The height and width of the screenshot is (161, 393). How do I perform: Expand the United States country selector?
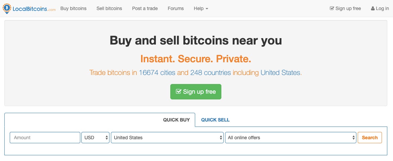coord(167,138)
